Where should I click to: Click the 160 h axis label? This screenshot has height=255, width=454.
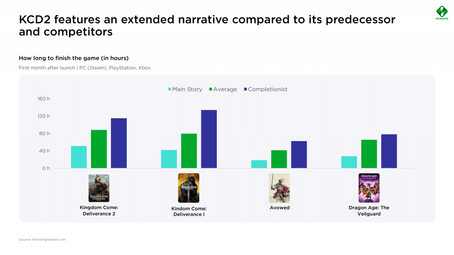tap(43, 99)
